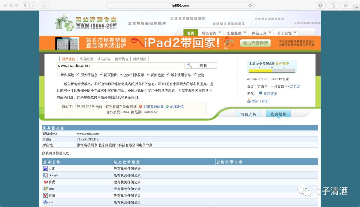
Task: Click the 显示更多 weather link
Action: point(270,94)
